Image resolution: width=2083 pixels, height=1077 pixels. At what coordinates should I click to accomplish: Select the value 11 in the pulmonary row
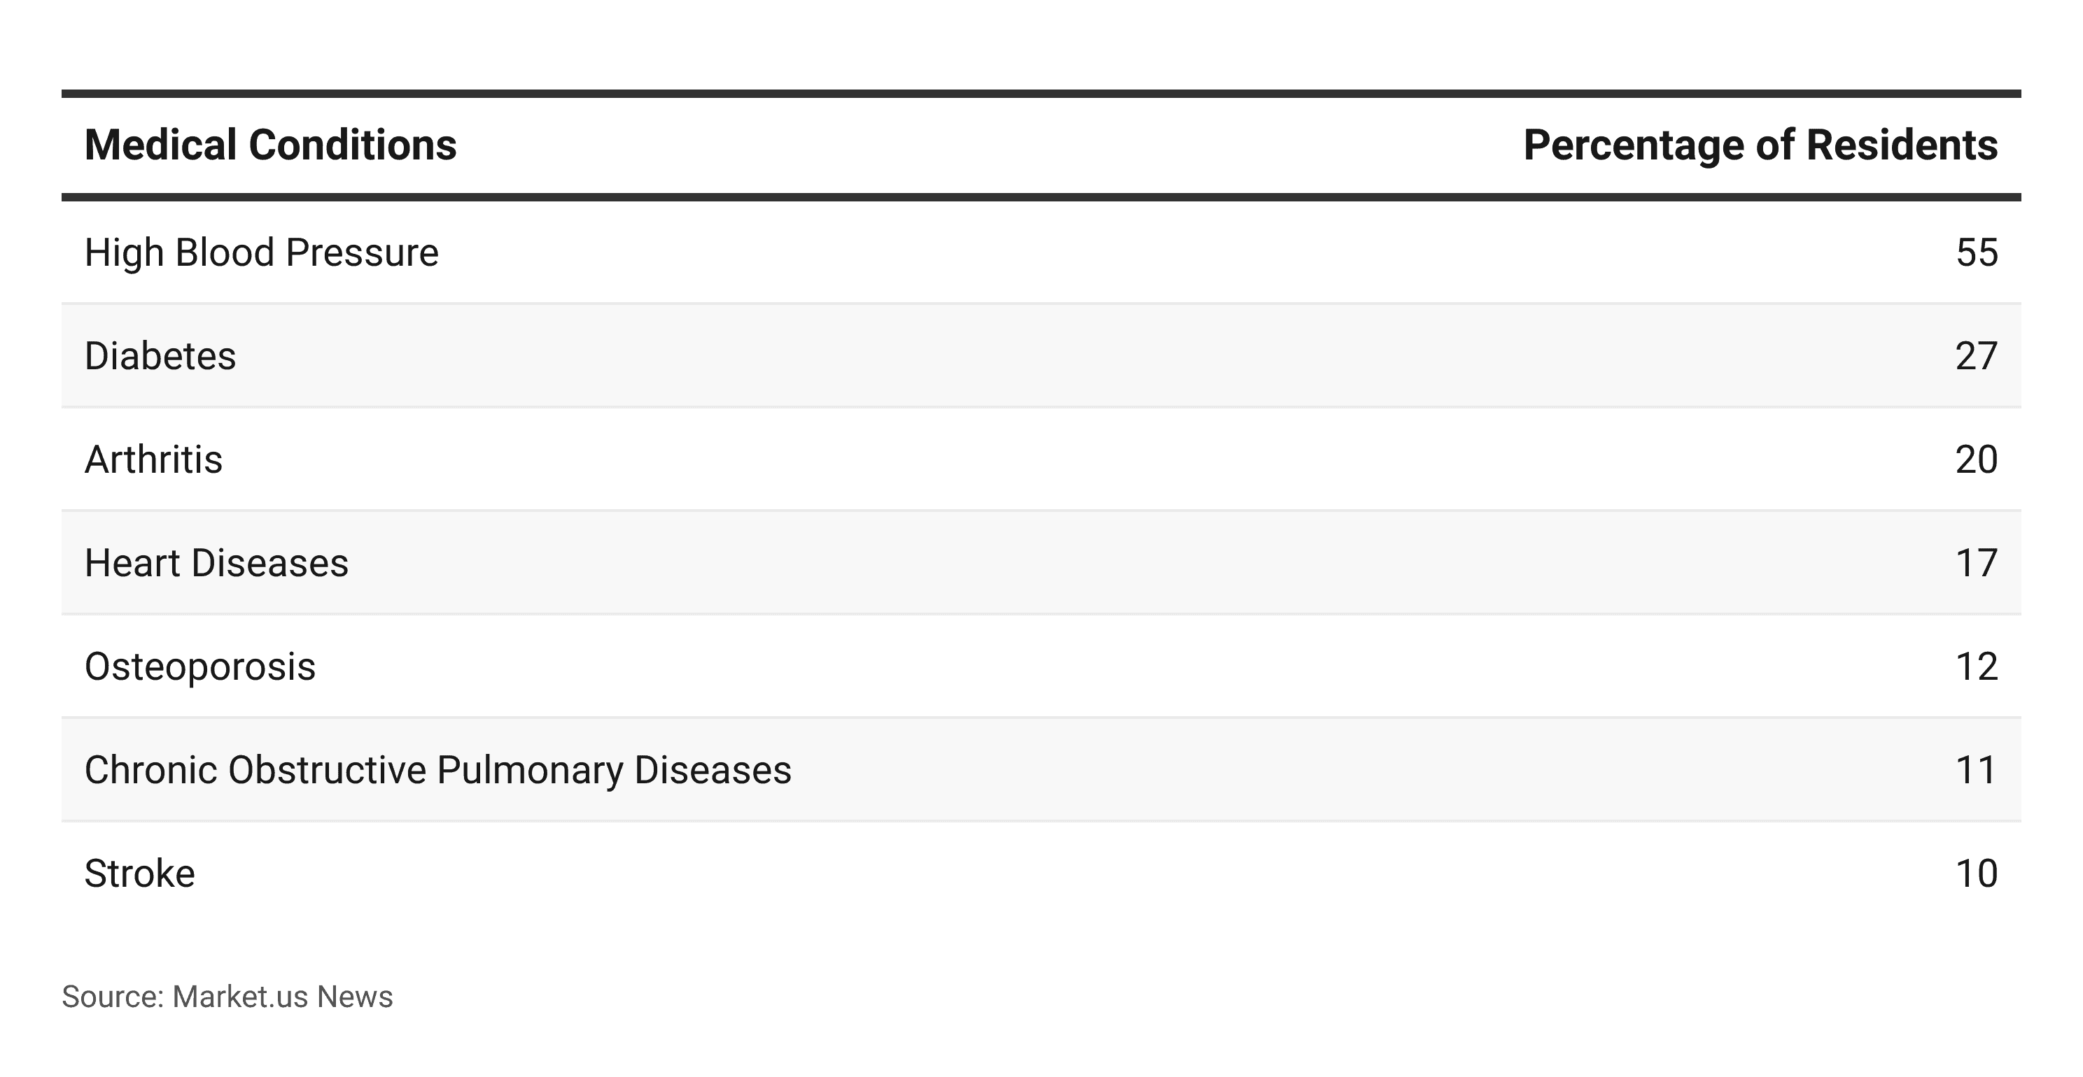1977,770
